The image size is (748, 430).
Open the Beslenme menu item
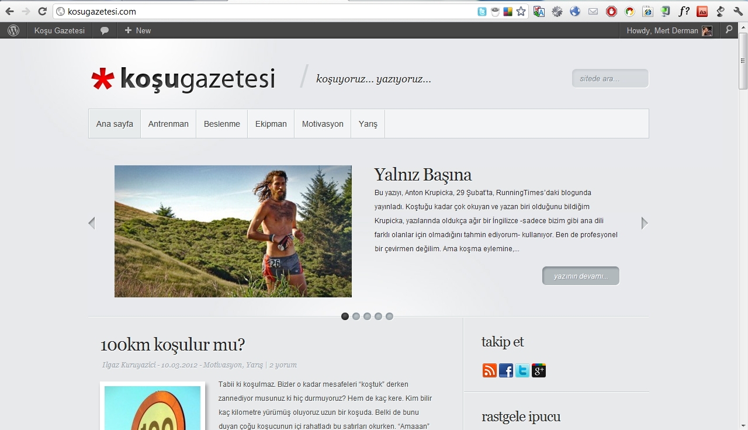222,124
